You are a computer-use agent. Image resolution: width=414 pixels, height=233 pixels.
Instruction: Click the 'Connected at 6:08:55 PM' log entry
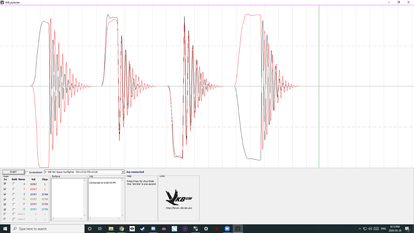(102, 183)
